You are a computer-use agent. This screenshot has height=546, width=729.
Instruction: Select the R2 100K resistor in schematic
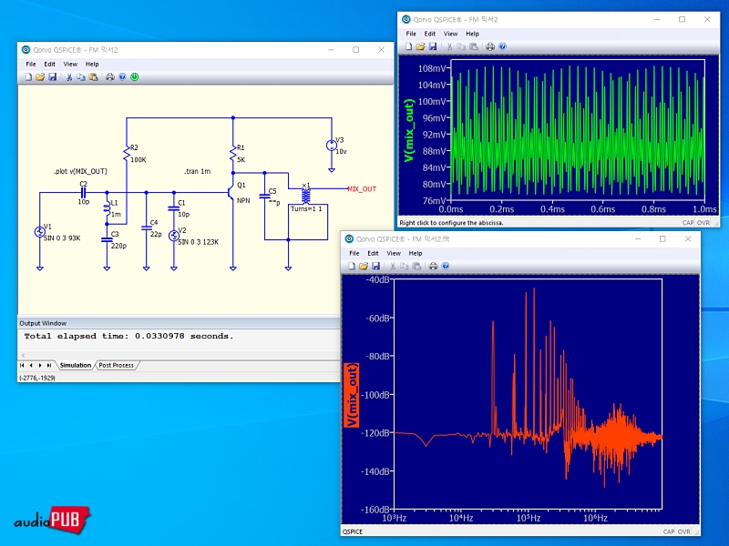(127, 154)
